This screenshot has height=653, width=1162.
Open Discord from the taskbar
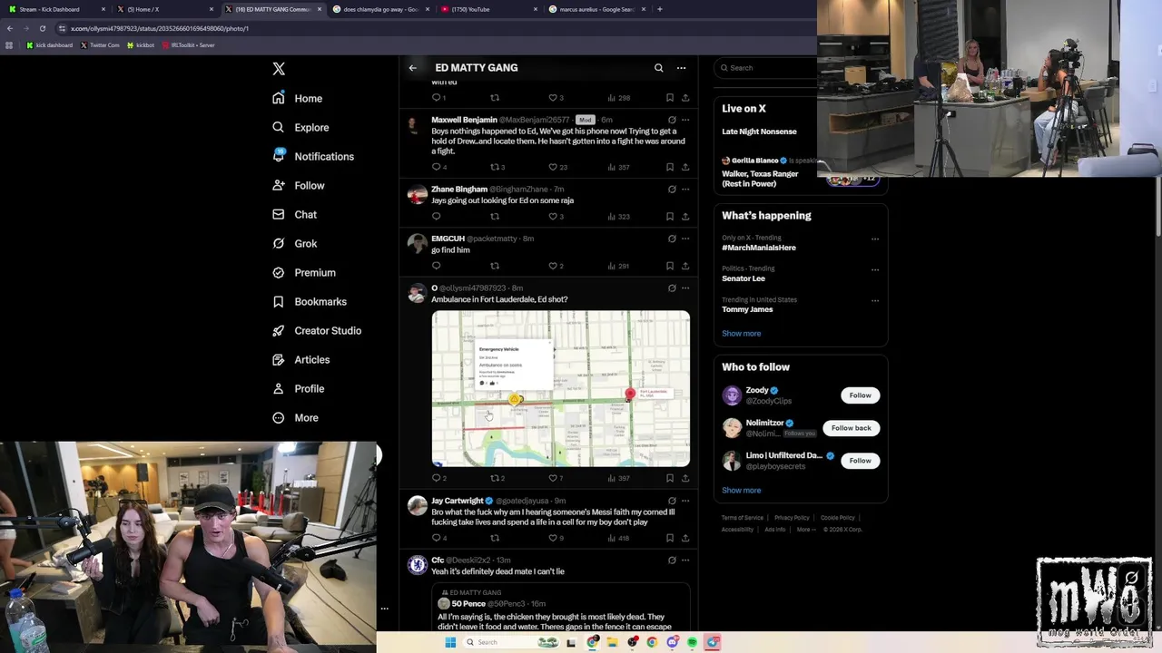coord(672,642)
